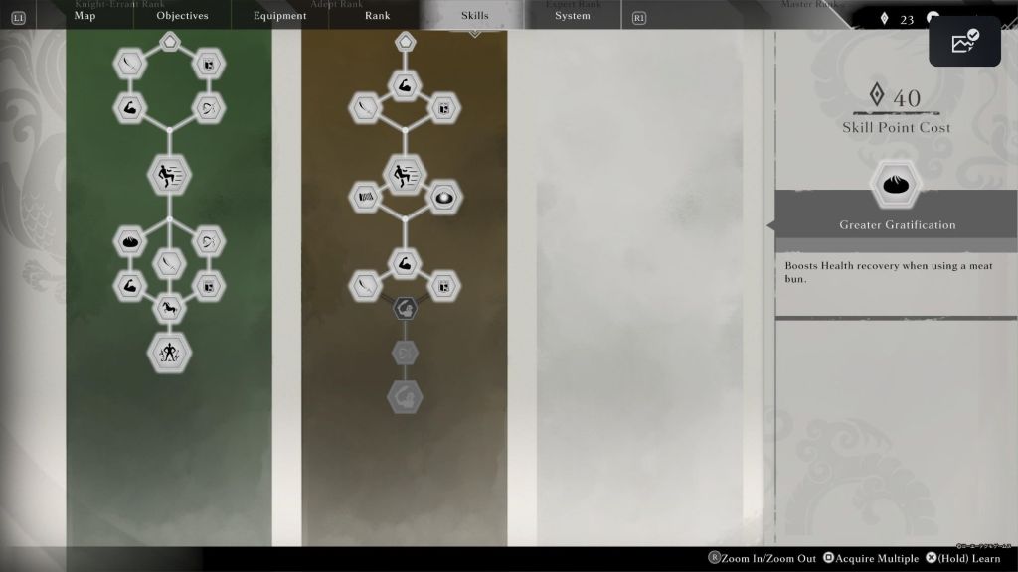The width and height of the screenshot is (1018, 572).
Task: Switch to the System tab
Action: coord(572,16)
